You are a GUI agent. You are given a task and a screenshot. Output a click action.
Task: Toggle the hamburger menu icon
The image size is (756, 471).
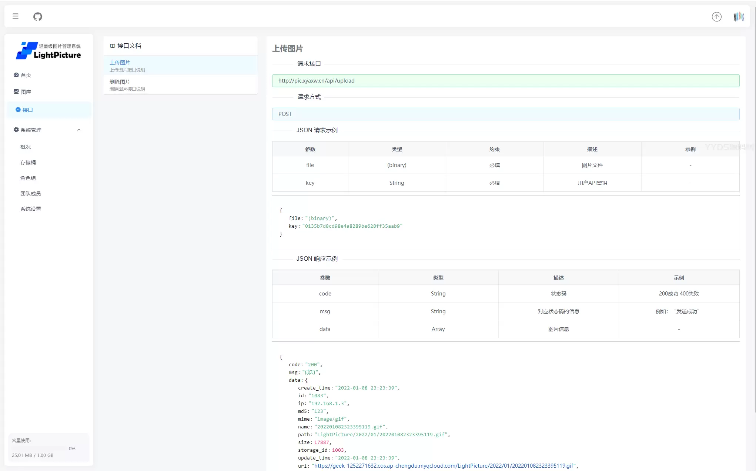coord(16,16)
